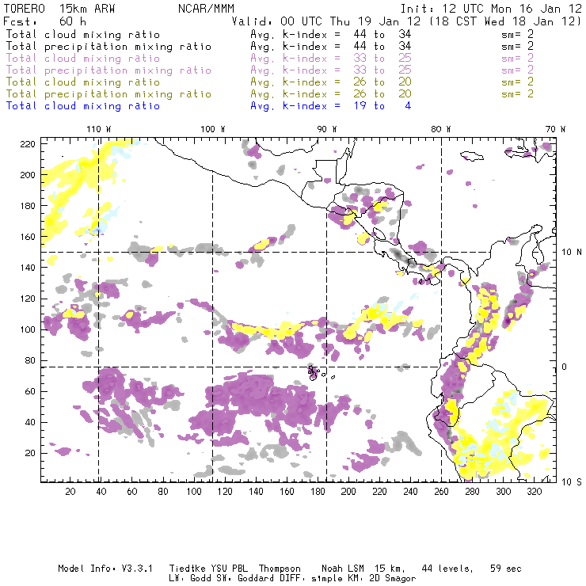Select black 'Total cloud mixing ratio' legend row
Image resolution: width=586 pixels, height=586 pixels.
pos(83,34)
